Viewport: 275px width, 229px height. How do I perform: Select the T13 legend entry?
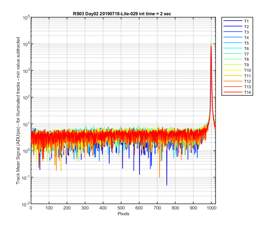237,87
